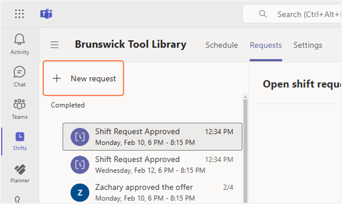Click the 'Brunswick Tool Library' title
The width and height of the screenshot is (342, 204).
(131, 44)
